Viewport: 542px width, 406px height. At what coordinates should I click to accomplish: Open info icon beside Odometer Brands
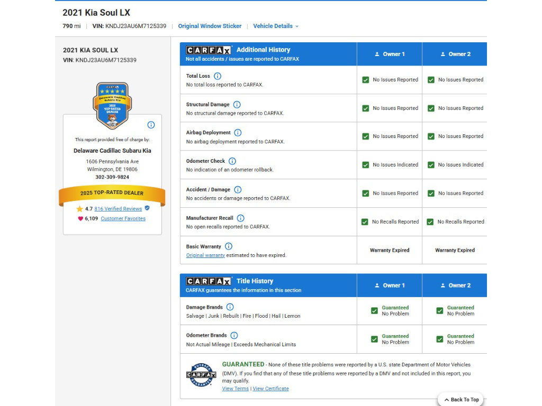(234, 336)
